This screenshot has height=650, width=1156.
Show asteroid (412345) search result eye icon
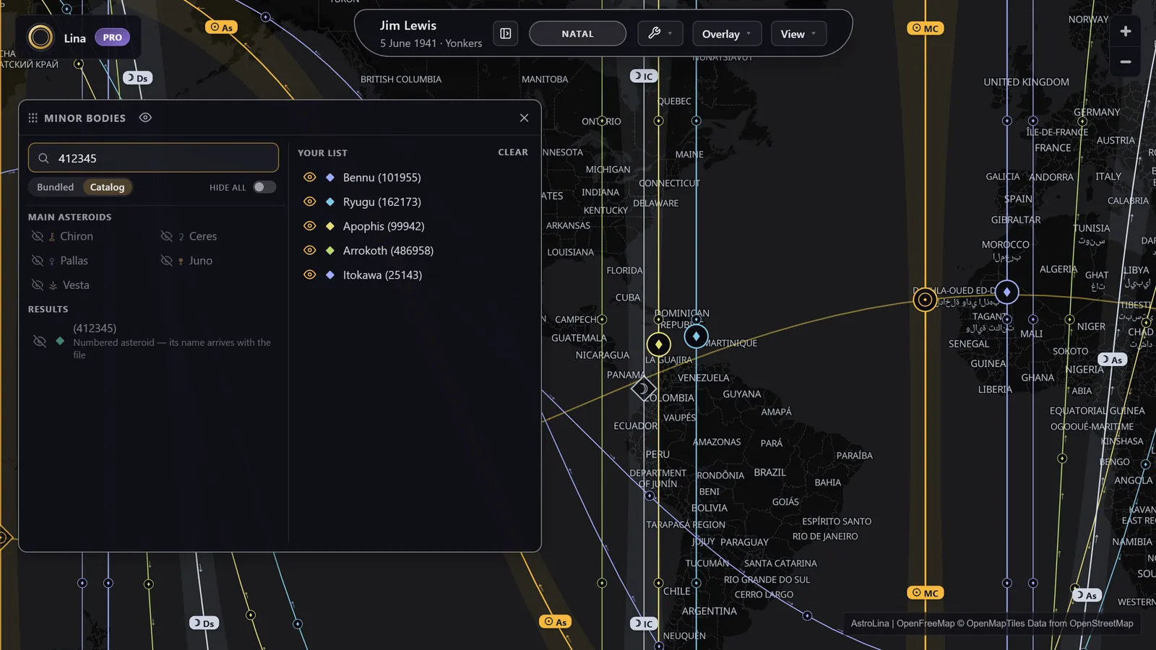40,341
